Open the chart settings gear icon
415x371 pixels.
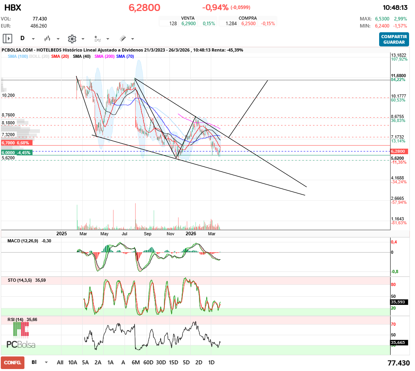click(72, 39)
